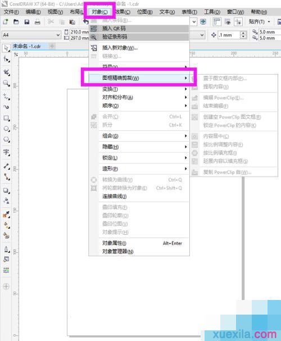
Task: Click the page width 210.0 mm field
Action: coord(79,32)
